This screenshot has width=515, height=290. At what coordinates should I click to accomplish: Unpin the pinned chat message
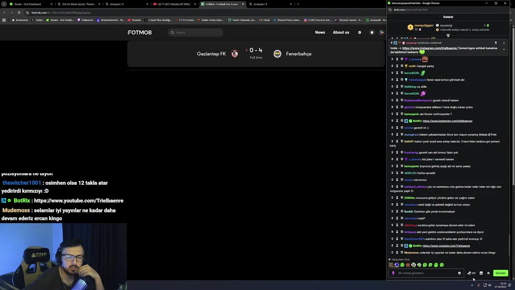pyautogui.click(x=496, y=43)
